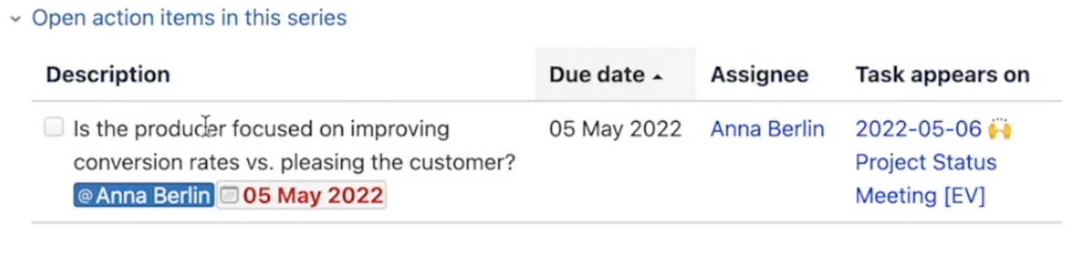
Task: Click the calendar icon in the red date tag
Action: coord(230,196)
